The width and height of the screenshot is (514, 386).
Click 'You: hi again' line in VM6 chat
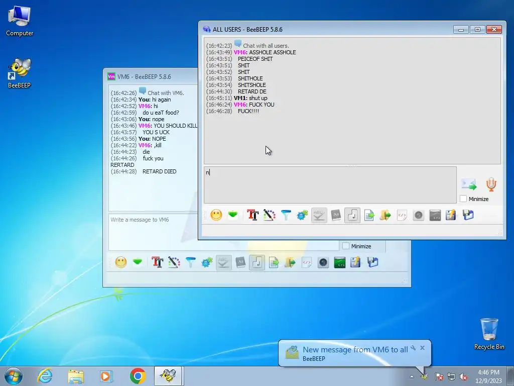[x=155, y=100]
